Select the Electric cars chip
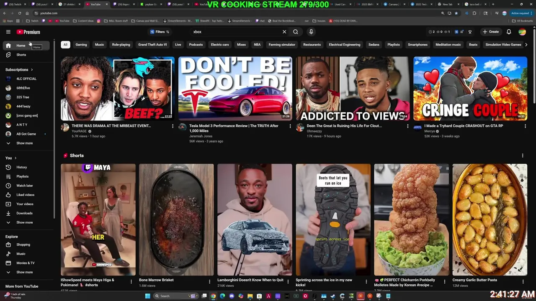Image resolution: width=536 pixels, height=301 pixels. pos(220,45)
